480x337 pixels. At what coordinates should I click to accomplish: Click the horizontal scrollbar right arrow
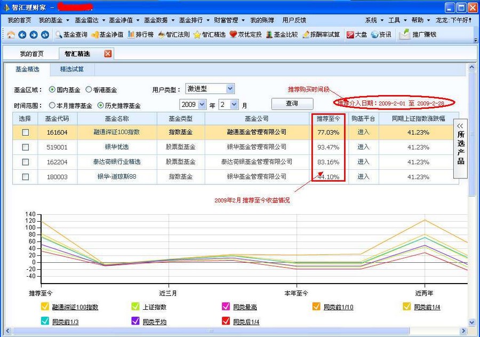463,331
